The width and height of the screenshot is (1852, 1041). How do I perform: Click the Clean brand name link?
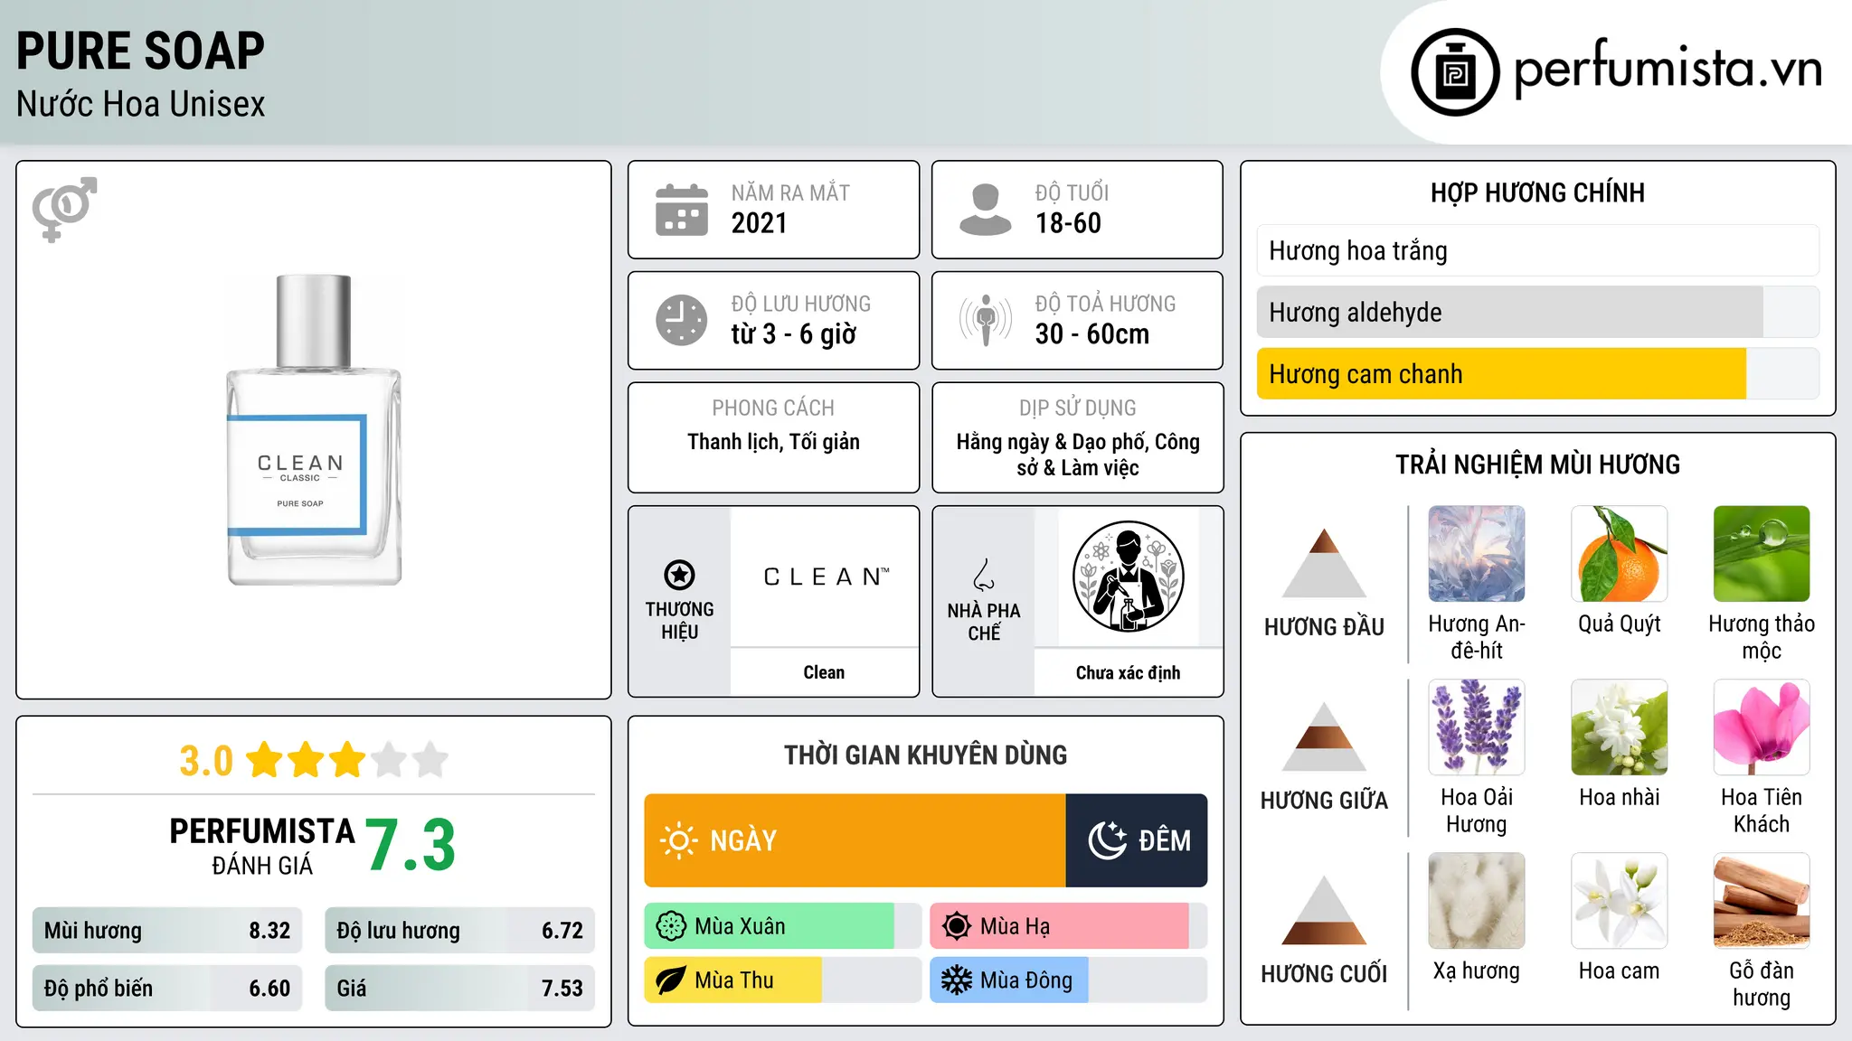coord(824,672)
